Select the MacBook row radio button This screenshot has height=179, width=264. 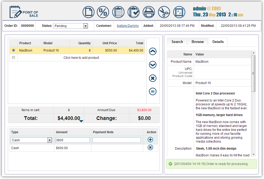pyautogui.click(x=14, y=50)
